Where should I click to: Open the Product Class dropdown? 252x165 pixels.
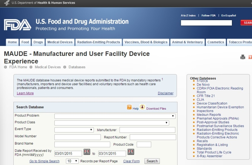click(112, 123)
